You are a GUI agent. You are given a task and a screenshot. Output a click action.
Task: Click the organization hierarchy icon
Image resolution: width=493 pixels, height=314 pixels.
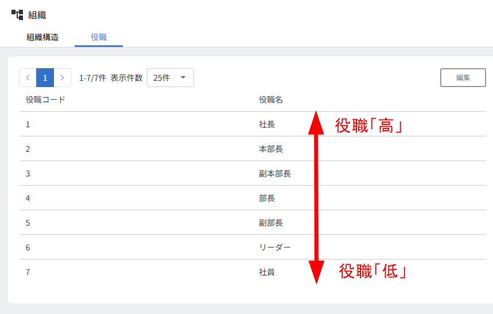point(17,15)
